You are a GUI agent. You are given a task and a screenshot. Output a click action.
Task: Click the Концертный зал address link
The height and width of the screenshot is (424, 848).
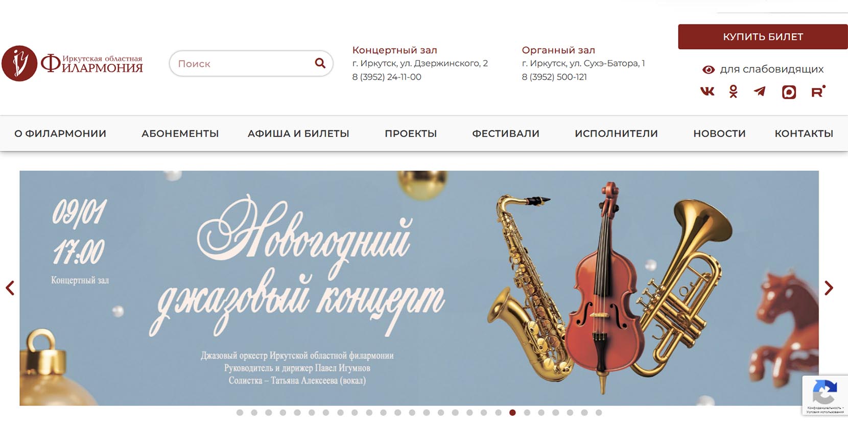pos(394,50)
